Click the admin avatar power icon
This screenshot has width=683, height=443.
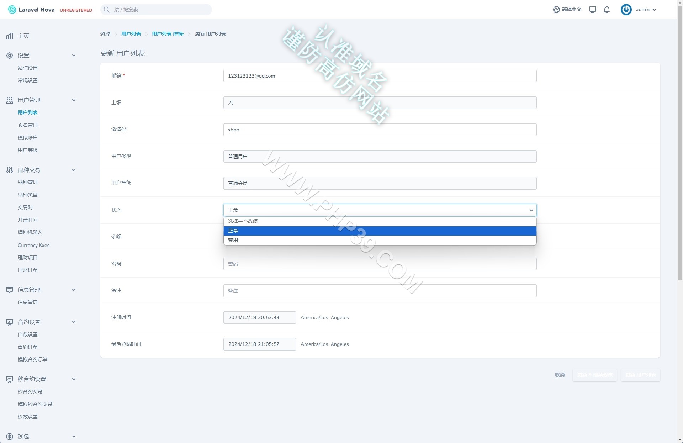tap(626, 10)
